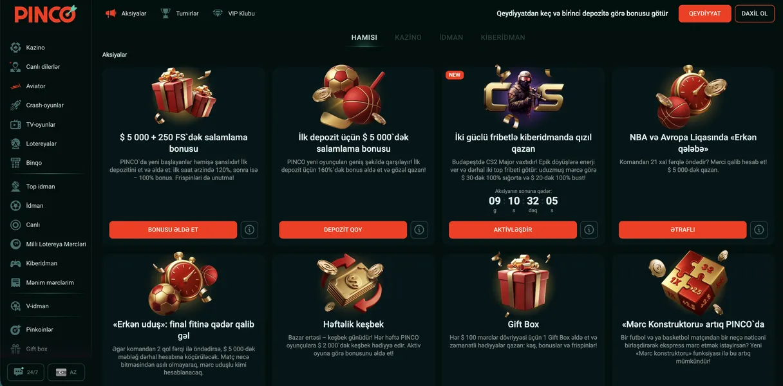Switch to the İDMAN tab
Viewport: 783px width, 386px height.
pyautogui.click(x=451, y=37)
